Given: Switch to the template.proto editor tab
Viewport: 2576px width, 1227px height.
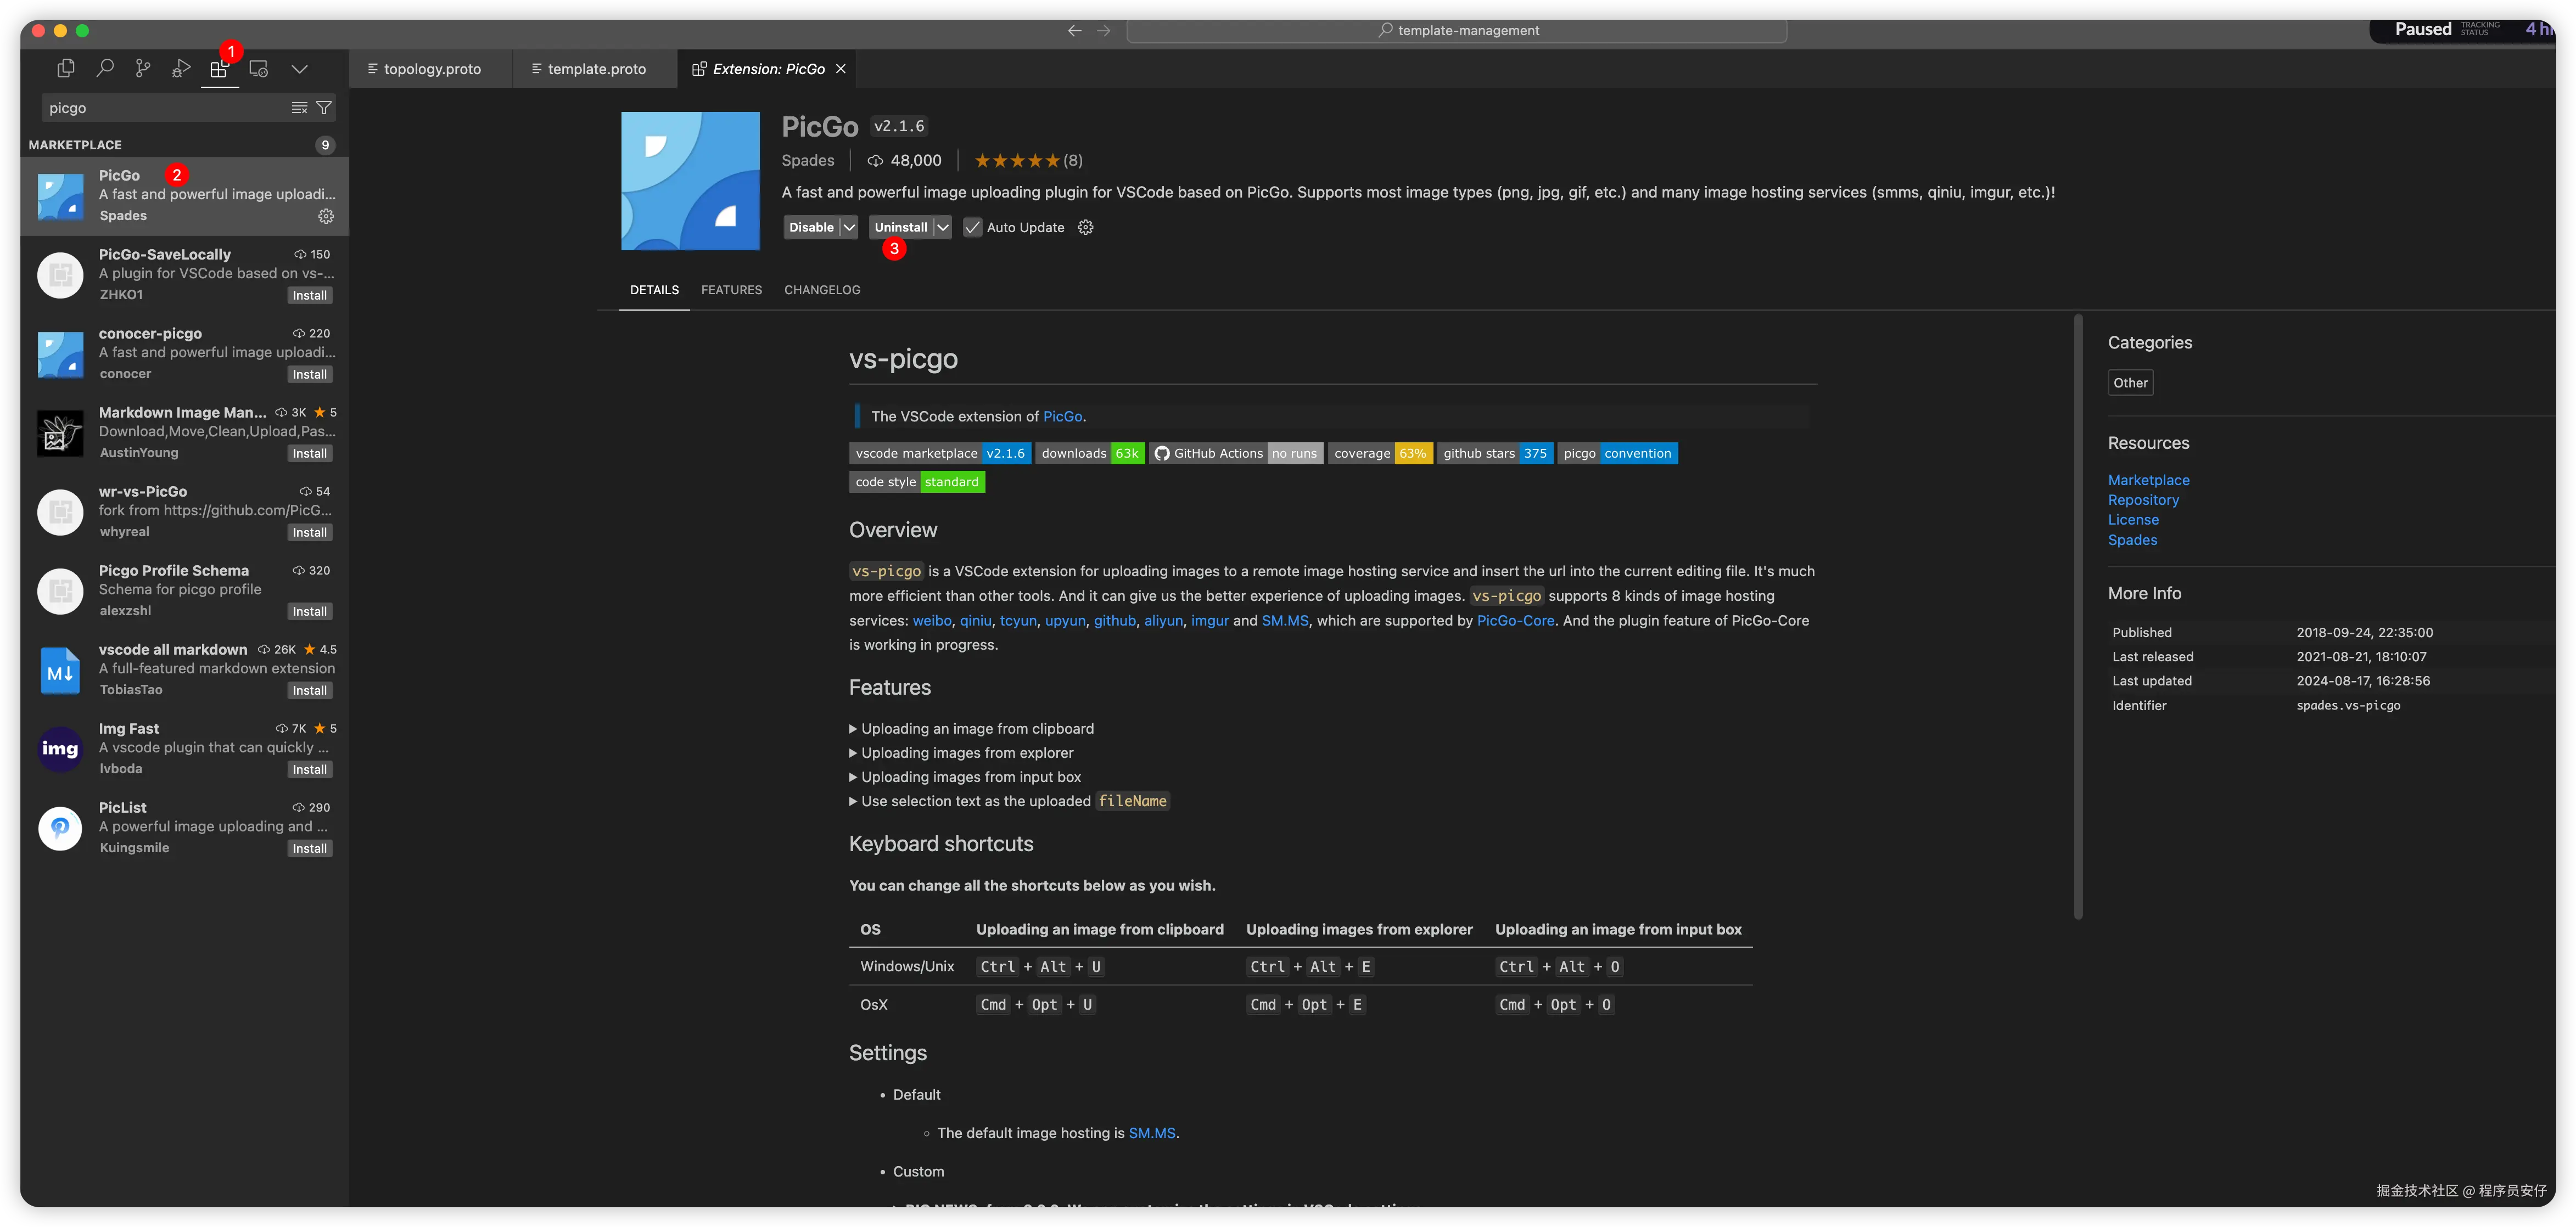Looking at the screenshot, I should coord(596,69).
